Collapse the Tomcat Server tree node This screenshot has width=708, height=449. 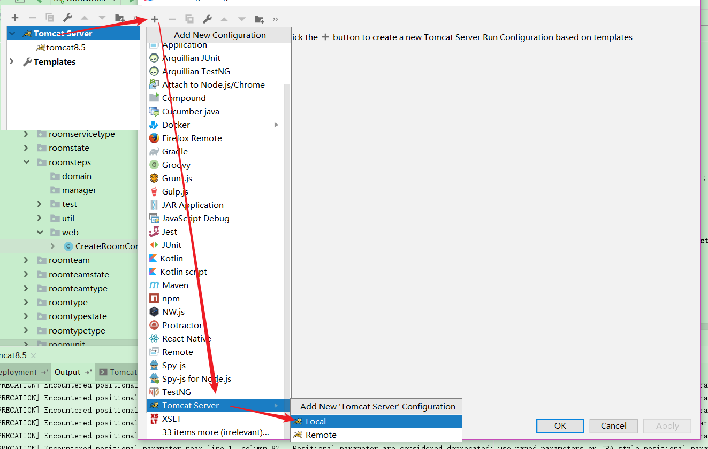tap(12, 33)
